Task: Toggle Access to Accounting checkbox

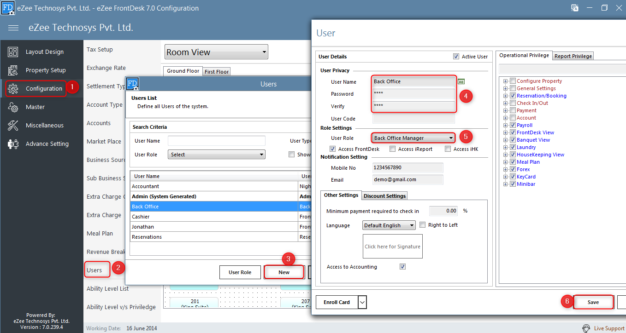Action: pos(403,266)
